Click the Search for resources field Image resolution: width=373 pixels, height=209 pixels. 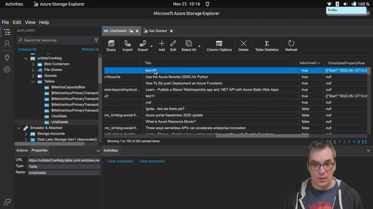pyautogui.click(x=58, y=40)
